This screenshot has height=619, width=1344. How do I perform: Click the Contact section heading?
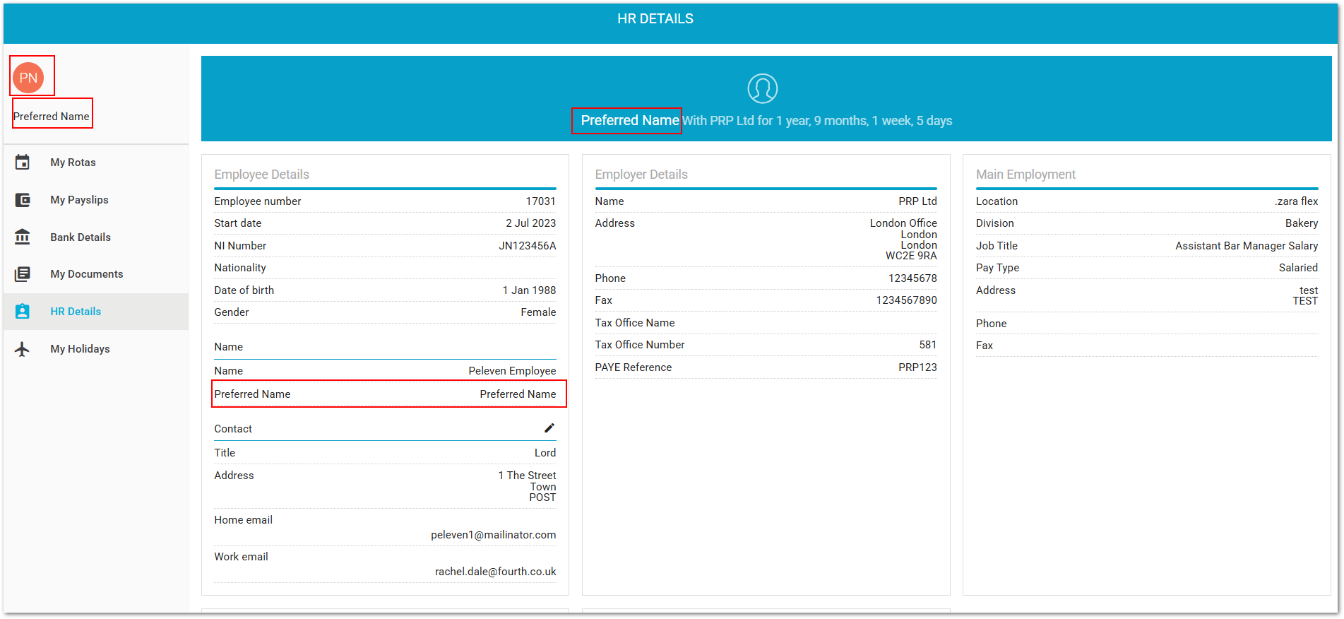(x=233, y=429)
